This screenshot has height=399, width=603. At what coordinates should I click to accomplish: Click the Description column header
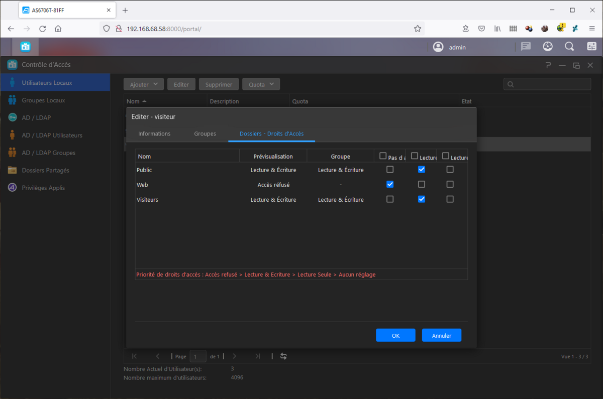[x=248, y=101]
